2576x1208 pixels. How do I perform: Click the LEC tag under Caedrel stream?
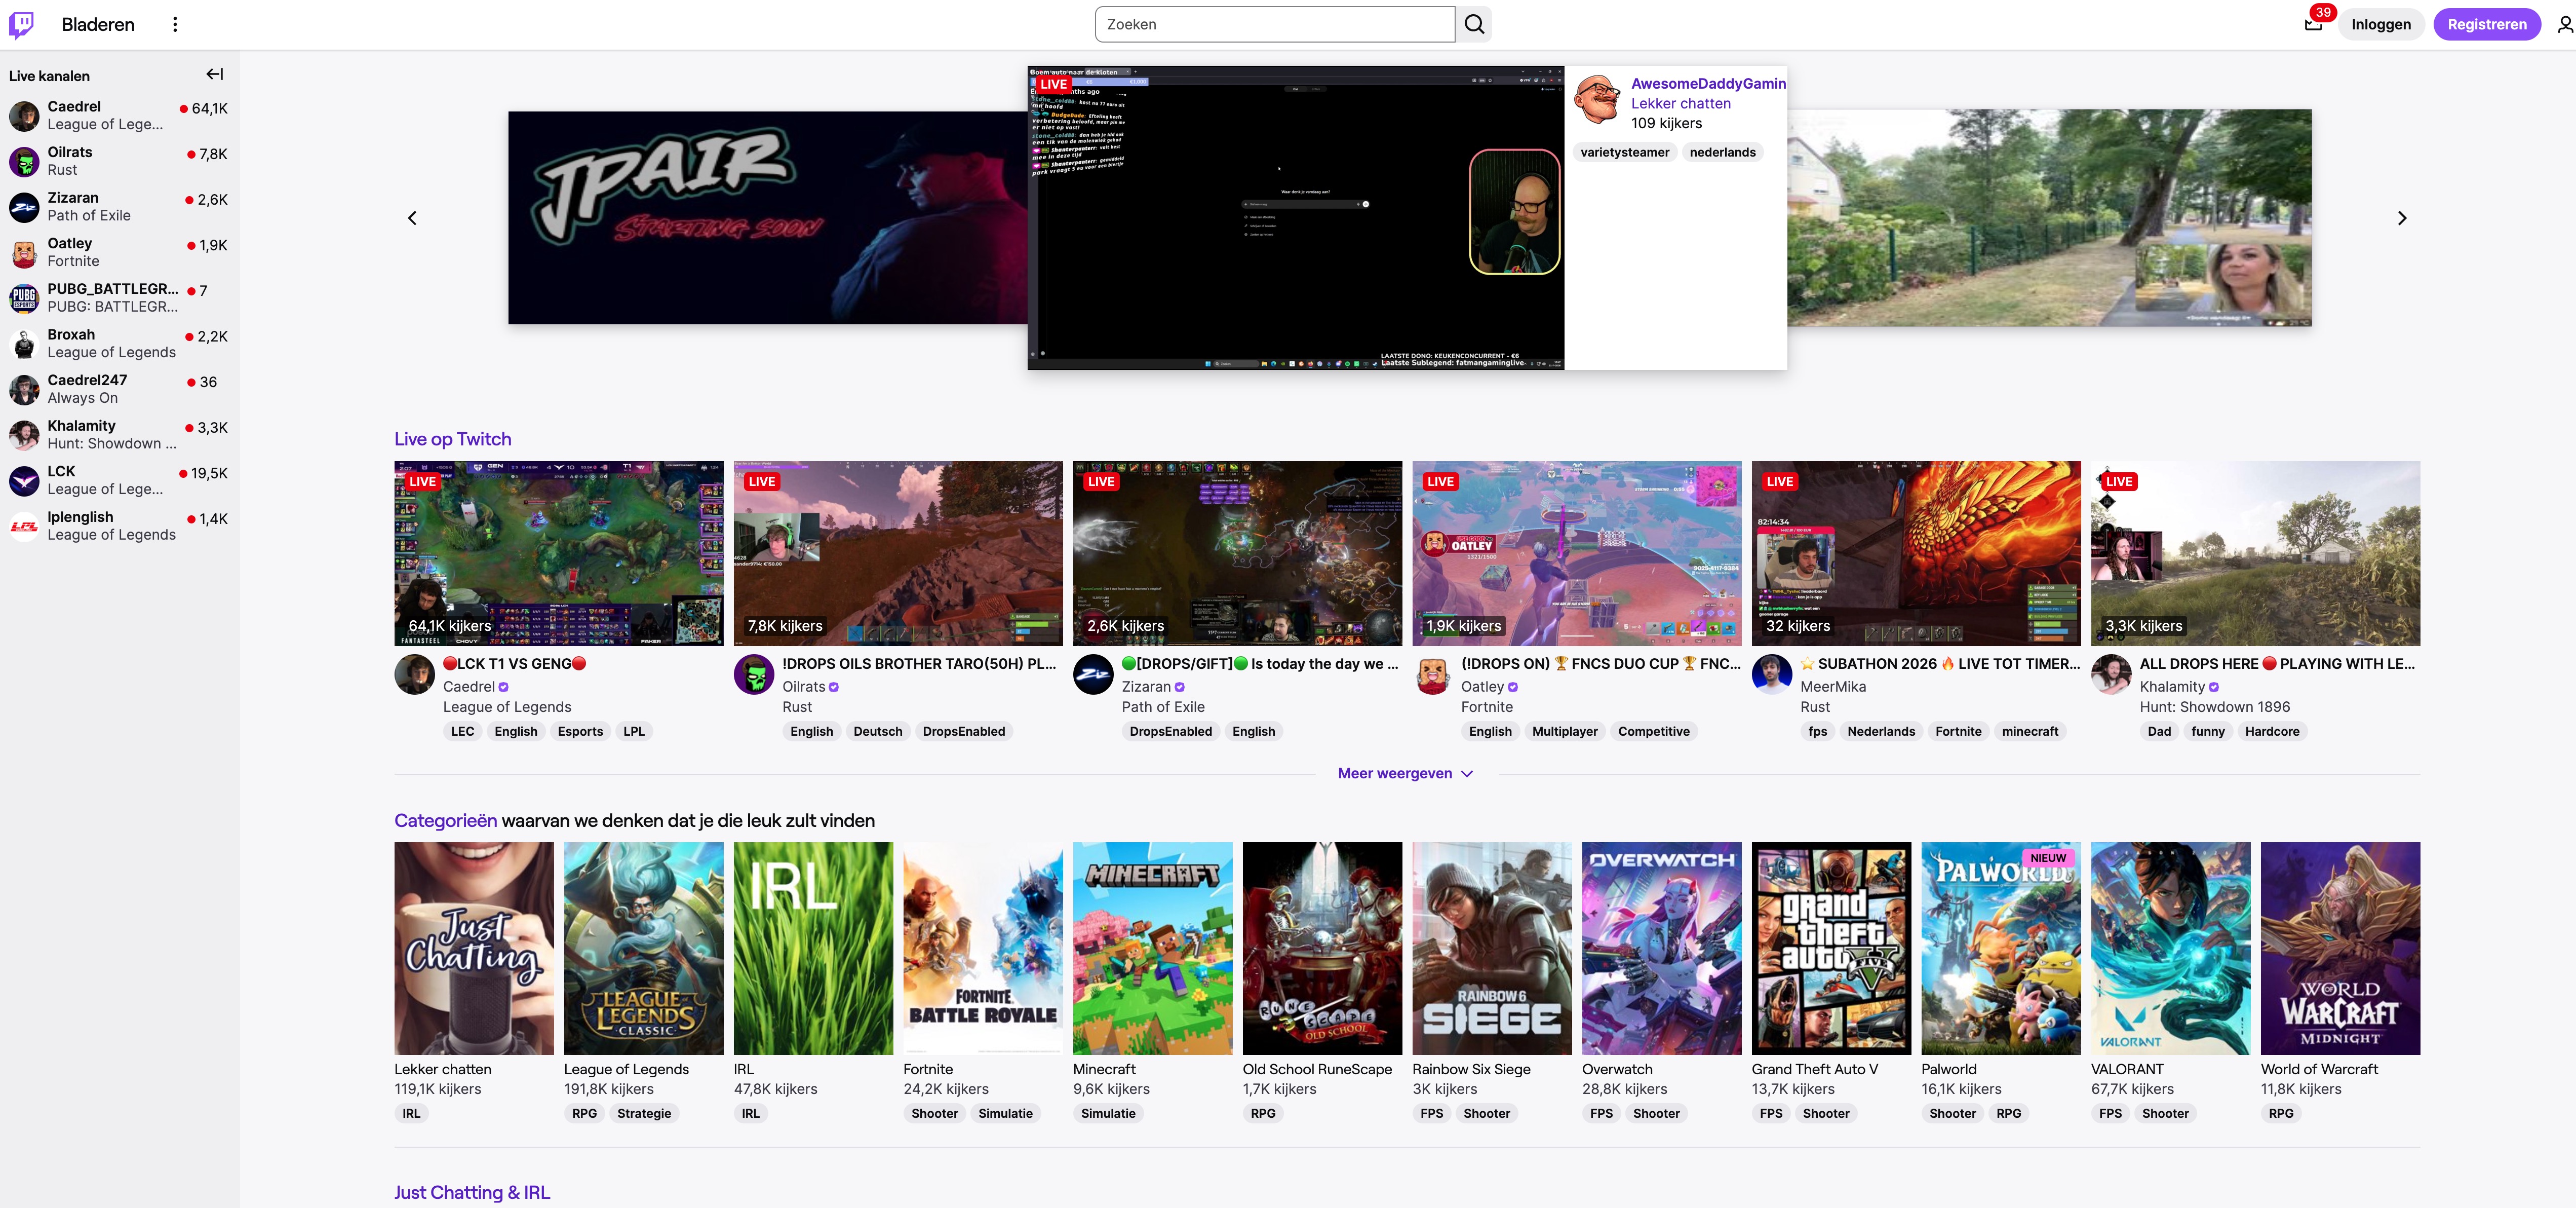[x=462, y=732]
